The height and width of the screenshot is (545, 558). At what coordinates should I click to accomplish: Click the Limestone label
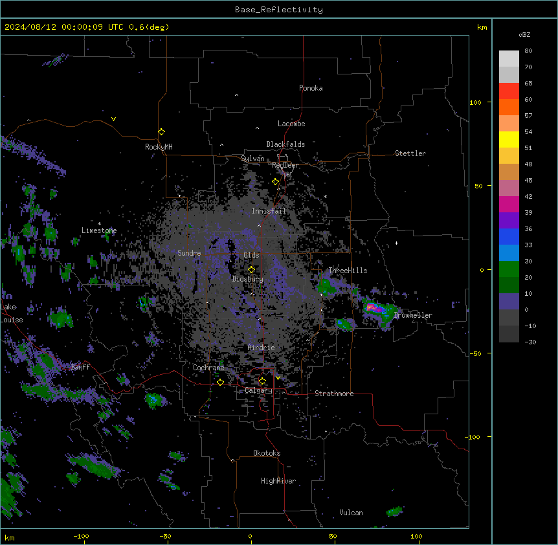tap(99, 230)
